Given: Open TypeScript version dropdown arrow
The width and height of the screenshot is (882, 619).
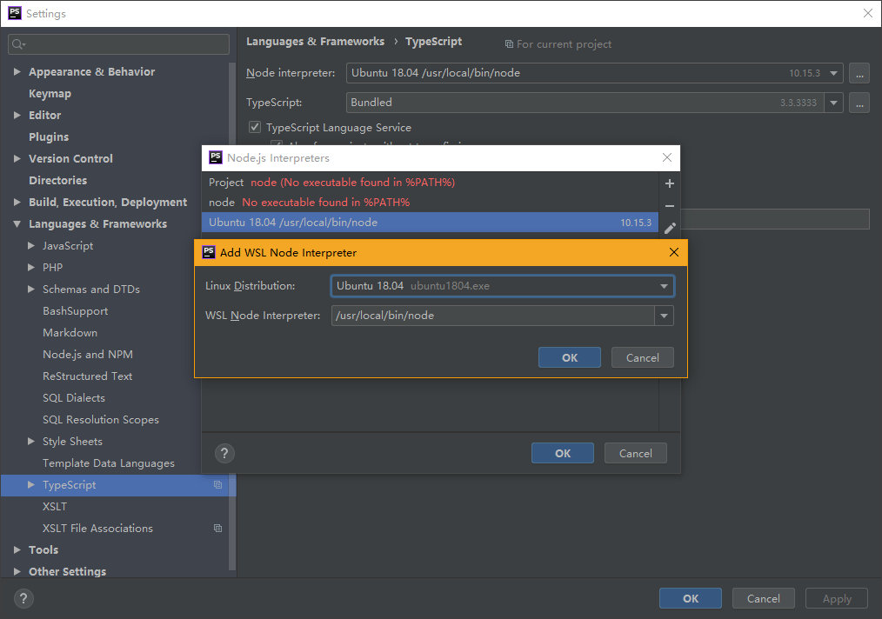Looking at the screenshot, I should coord(833,103).
